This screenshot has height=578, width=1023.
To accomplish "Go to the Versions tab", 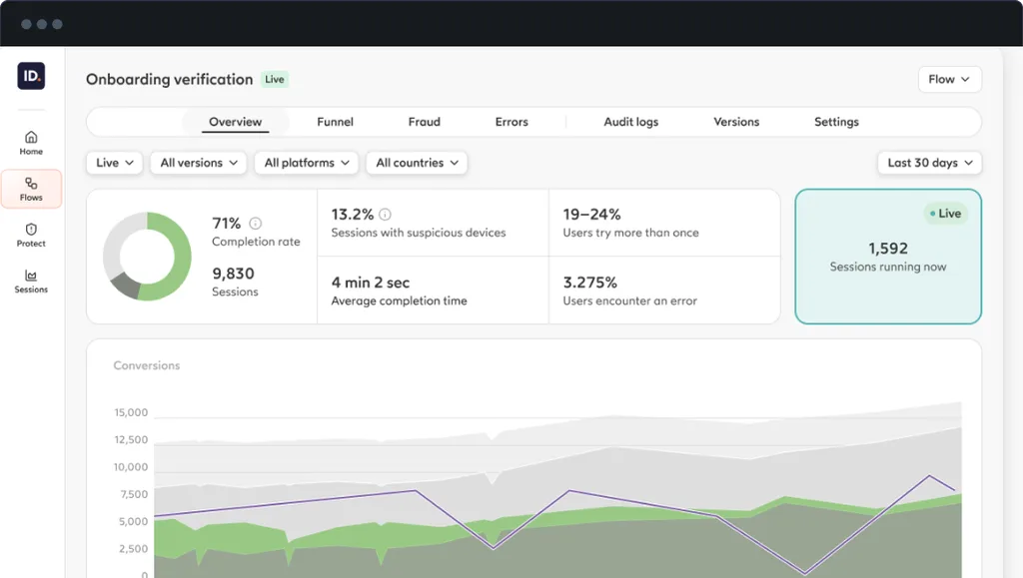I will [736, 122].
